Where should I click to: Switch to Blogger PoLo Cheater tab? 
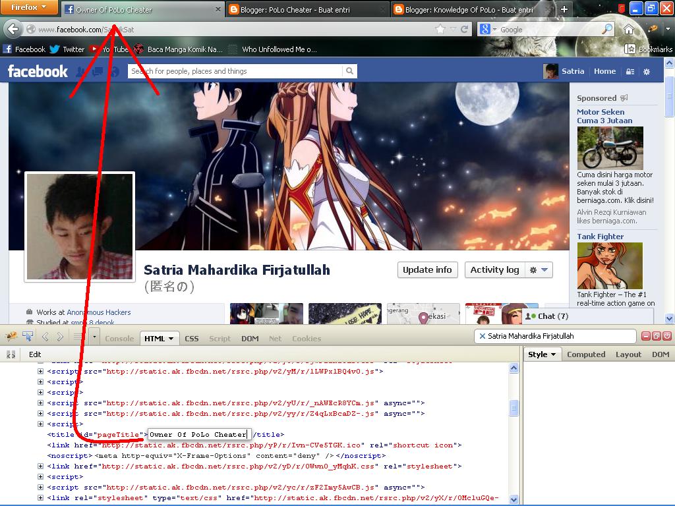pyautogui.click(x=307, y=9)
